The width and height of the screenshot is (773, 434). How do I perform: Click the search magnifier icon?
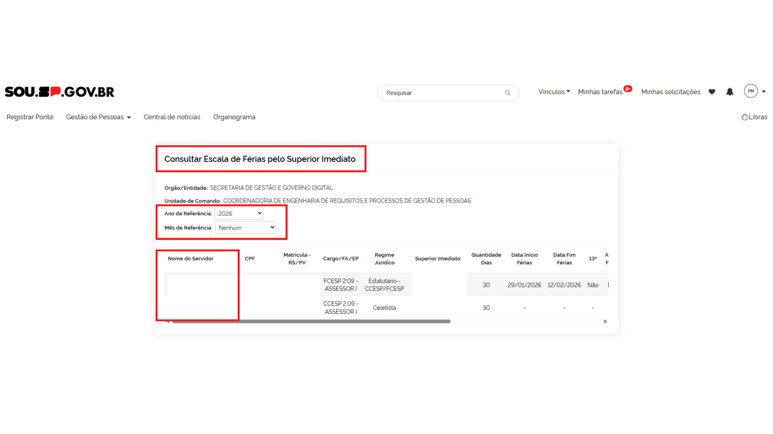pyautogui.click(x=508, y=93)
